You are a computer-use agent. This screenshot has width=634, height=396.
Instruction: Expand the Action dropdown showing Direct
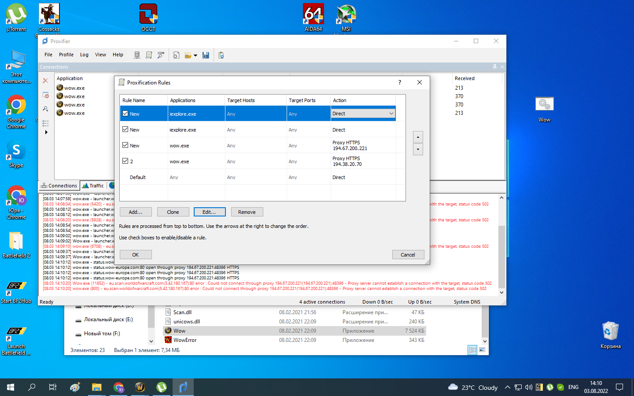click(391, 114)
